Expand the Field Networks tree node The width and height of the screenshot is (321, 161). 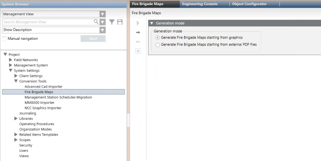(x=11, y=60)
